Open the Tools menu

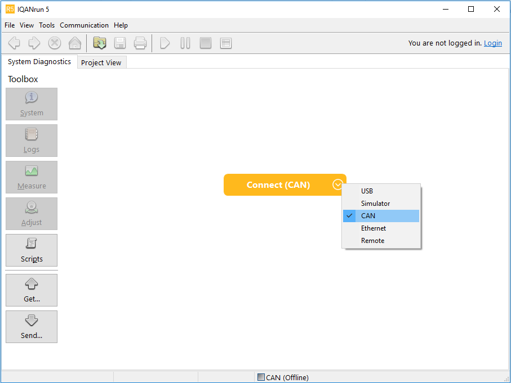pos(47,25)
